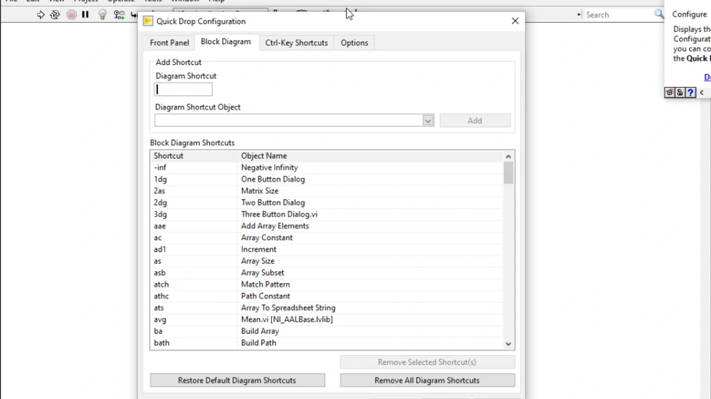
Task: Select the Two Button Dialog row
Action: click(x=327, y=202)
